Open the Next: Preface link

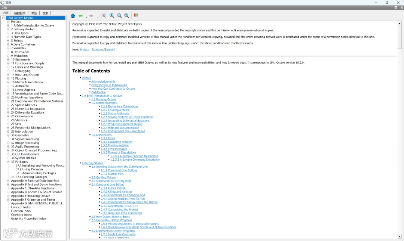(x=85, y=50)
